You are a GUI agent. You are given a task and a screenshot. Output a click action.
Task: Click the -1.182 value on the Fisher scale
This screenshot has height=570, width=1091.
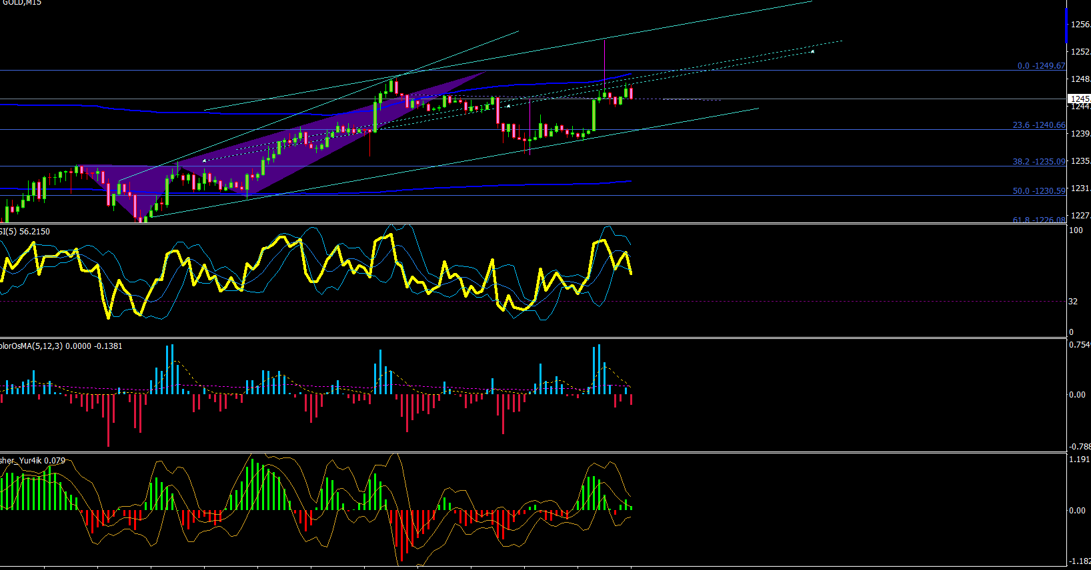click(x=1080, y=562)
